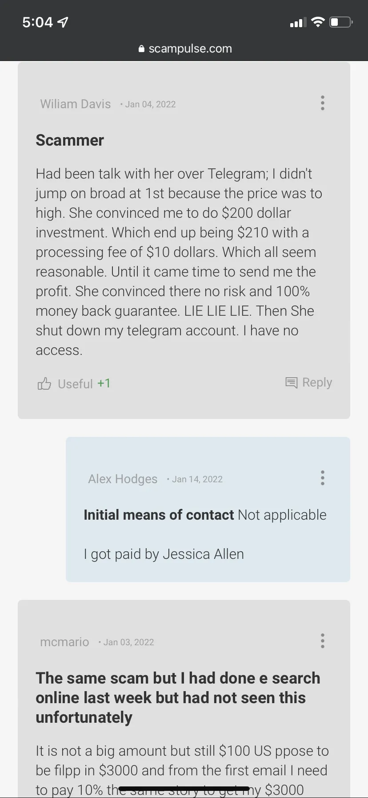
Task: Click the Reply comment bubble icon
Action: click(x=291, y=383)
